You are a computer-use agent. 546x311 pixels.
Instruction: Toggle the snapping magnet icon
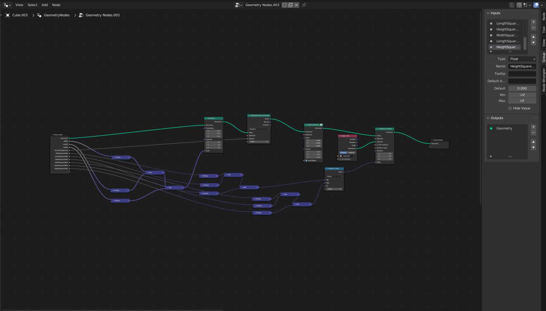tap(519, 5)
